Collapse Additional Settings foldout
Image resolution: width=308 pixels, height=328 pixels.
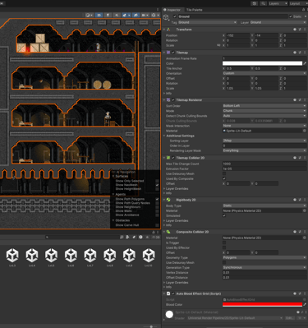(164, 136)
